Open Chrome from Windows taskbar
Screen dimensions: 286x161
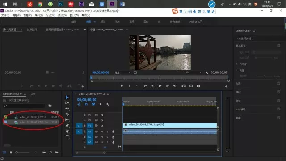pyautogui.click(x=40, y=4)
